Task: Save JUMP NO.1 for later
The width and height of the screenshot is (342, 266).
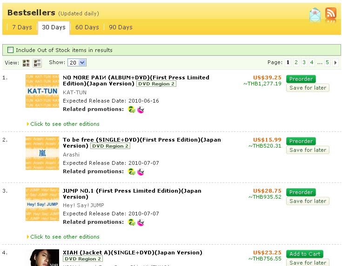Action: [308, 201]
